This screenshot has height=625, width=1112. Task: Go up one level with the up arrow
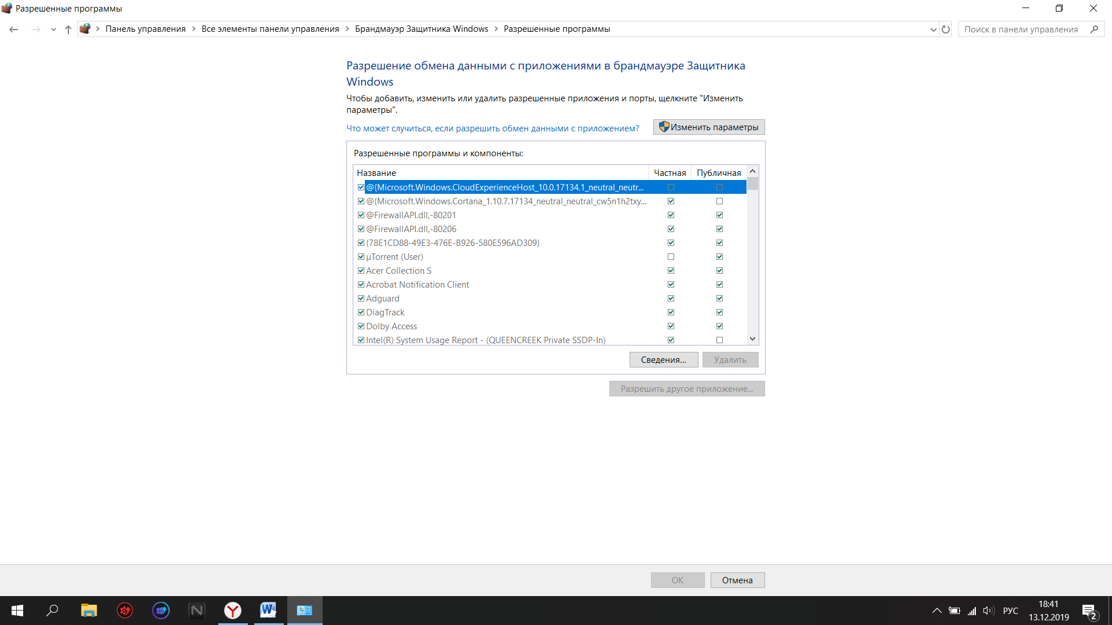tap(68, 30)
